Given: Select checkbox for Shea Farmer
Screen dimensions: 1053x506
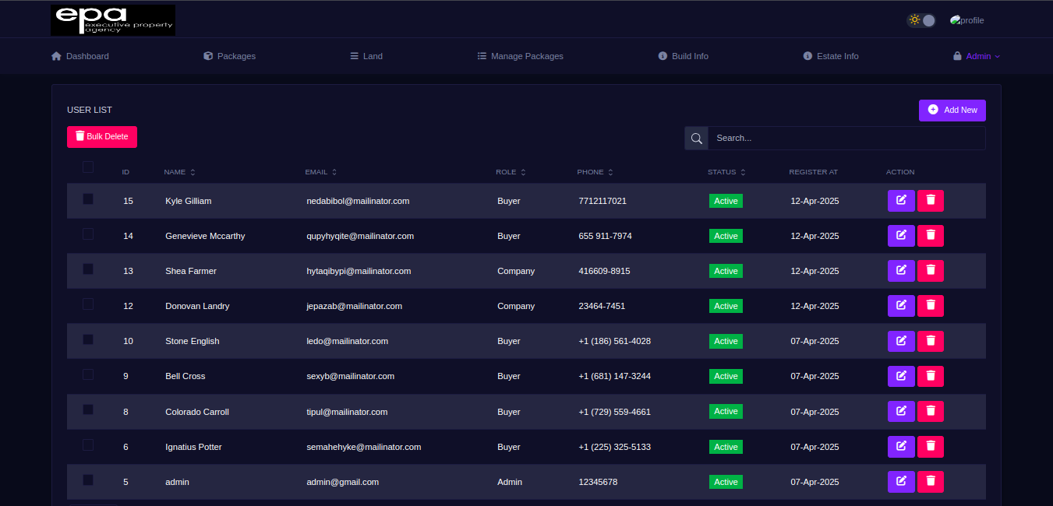Looking at the screenshot, I should coord(88,269).
